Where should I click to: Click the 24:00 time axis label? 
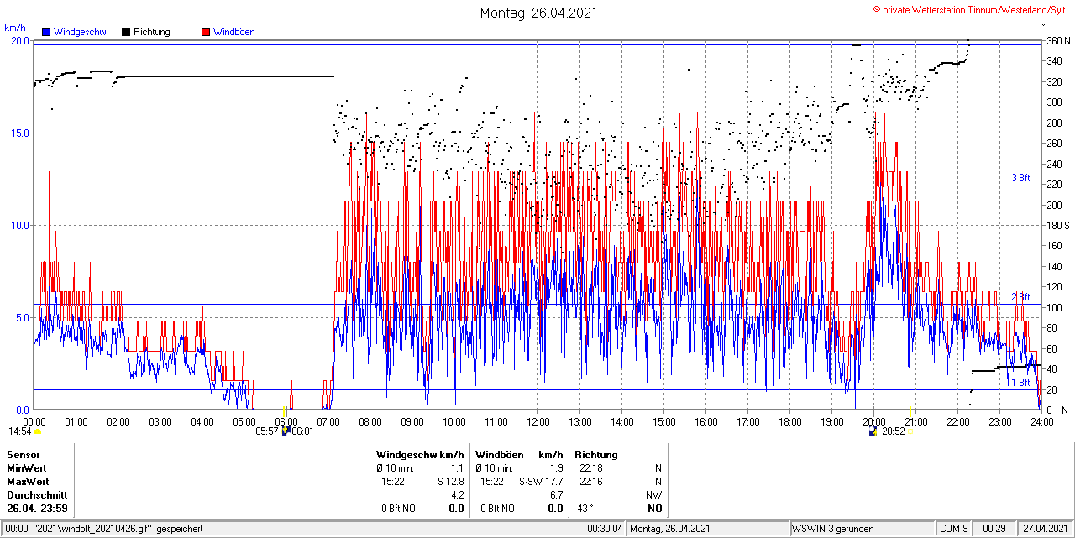tap(1042, 421)
